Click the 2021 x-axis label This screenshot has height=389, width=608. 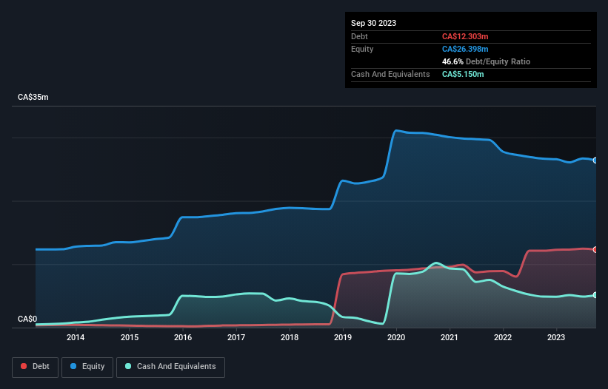pos(450,337)
